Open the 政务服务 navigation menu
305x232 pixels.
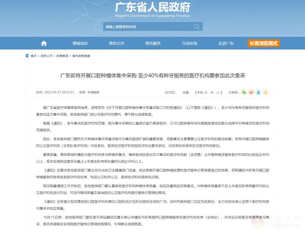click(x=153, y=43)
